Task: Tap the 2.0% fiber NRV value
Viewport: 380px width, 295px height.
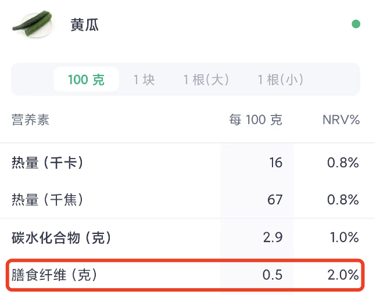Action: point(343,275)
